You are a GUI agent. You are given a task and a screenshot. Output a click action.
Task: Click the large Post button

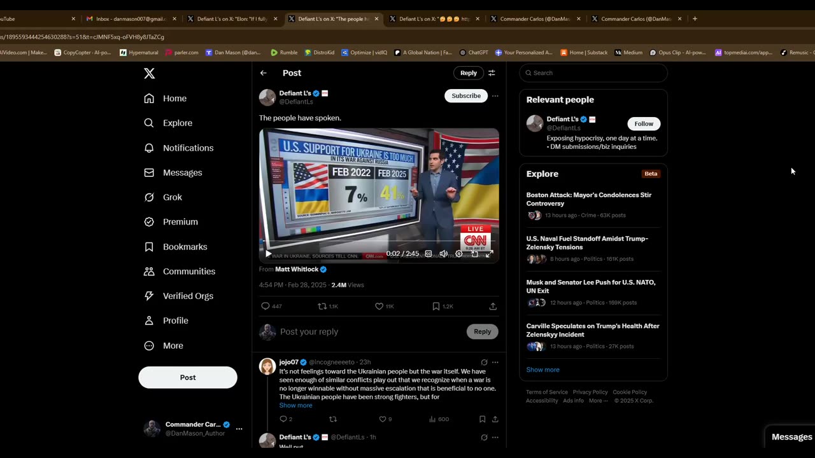click(188, 377)
